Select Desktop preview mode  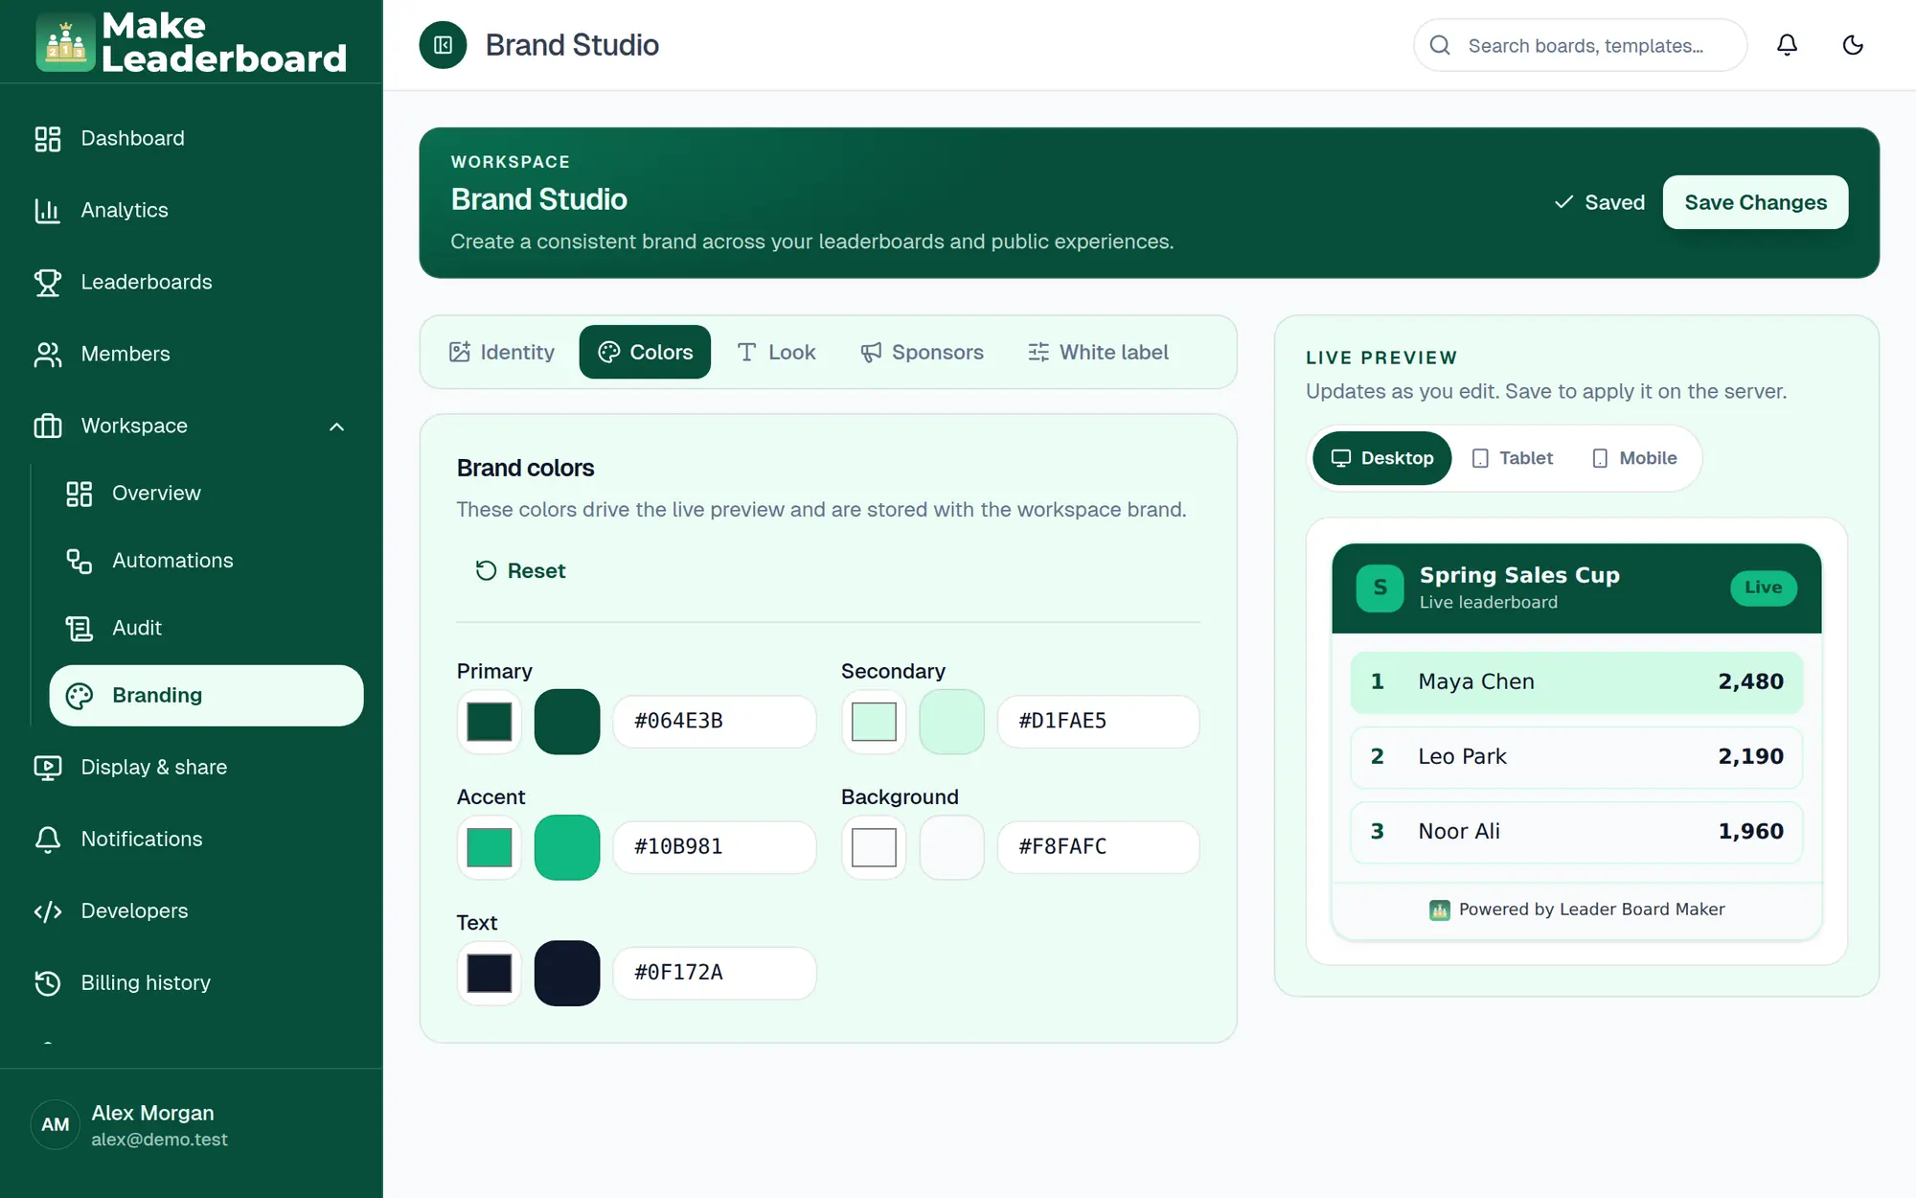point(1381,458)
